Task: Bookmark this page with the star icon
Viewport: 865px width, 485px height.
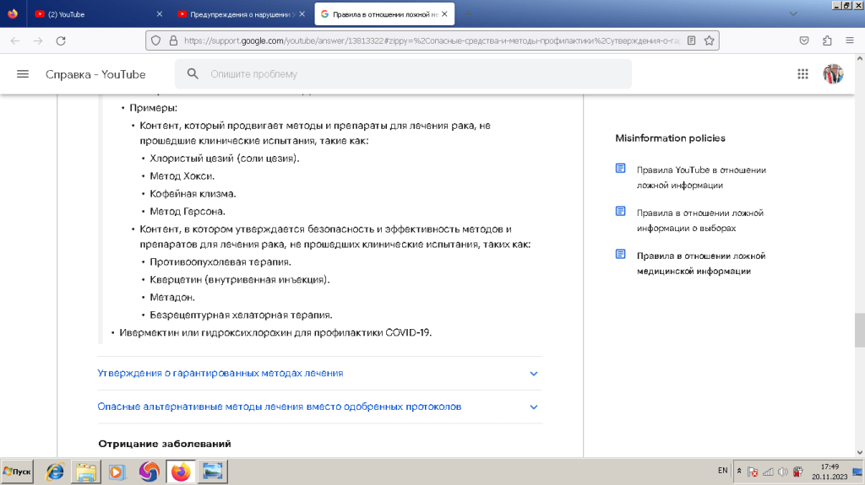Action: (710, 40)
